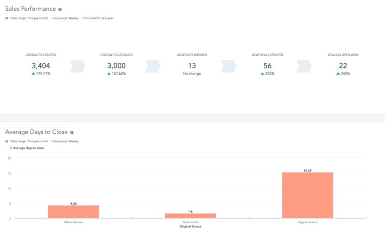Click the Organic Search axis label
Screen dimensions: 385x235
point(308,222)
